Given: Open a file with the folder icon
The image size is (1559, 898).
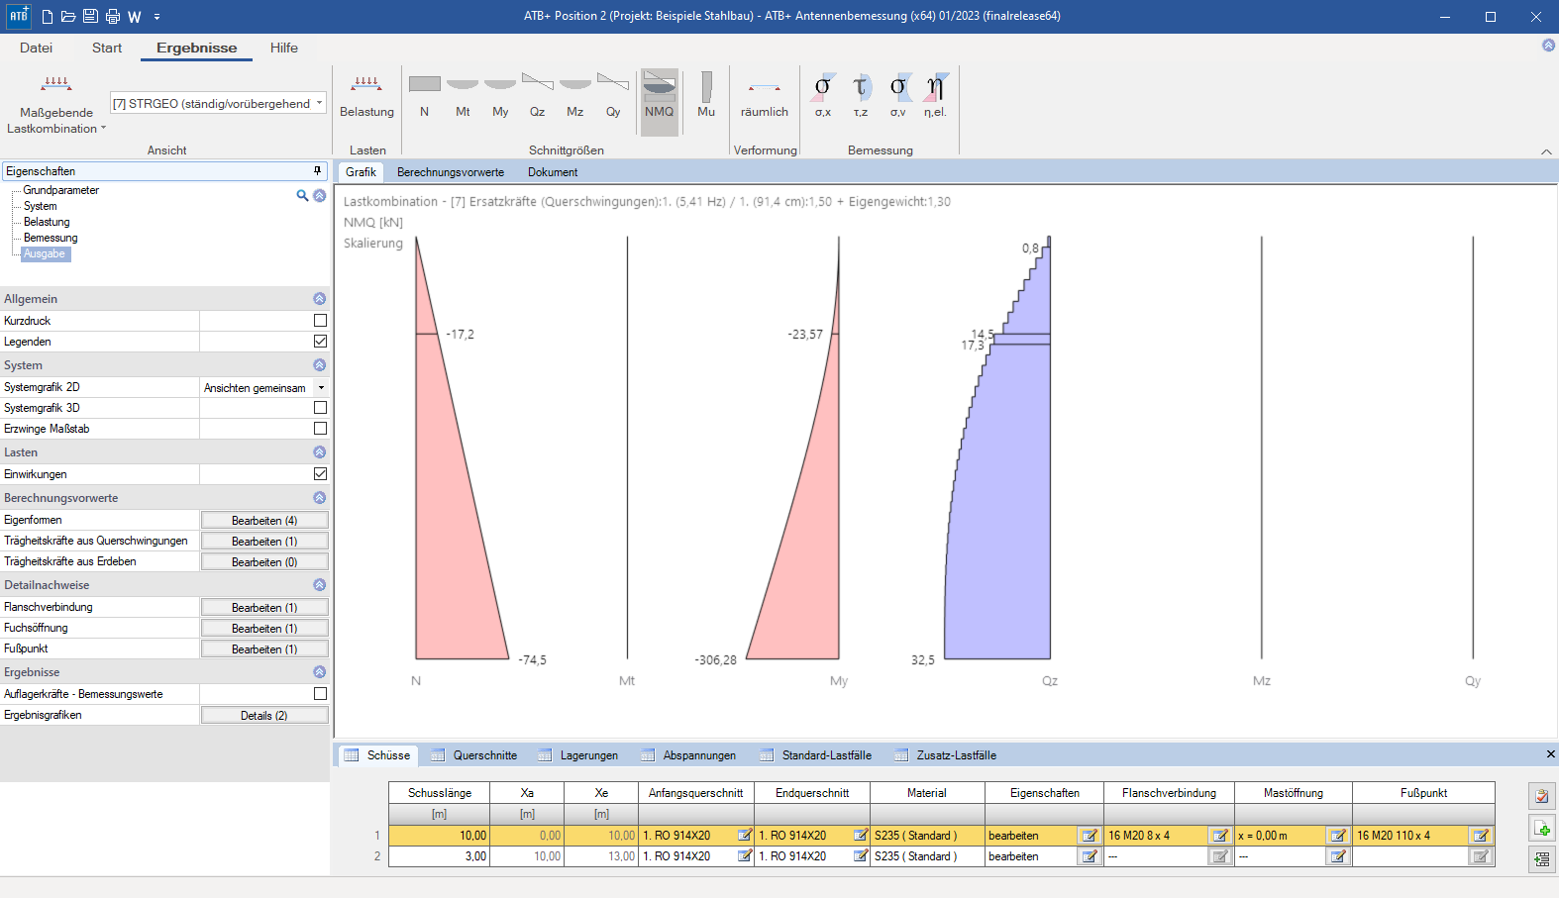Looking at the screenshot, I should point(68,16).
